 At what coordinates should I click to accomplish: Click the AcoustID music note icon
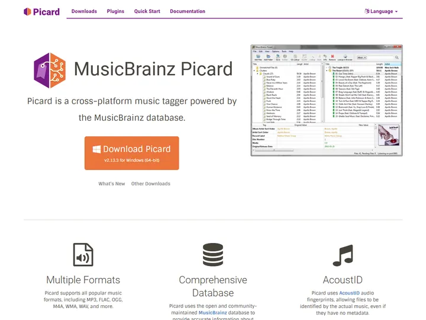pyautogui.click(x=343, y=255)
